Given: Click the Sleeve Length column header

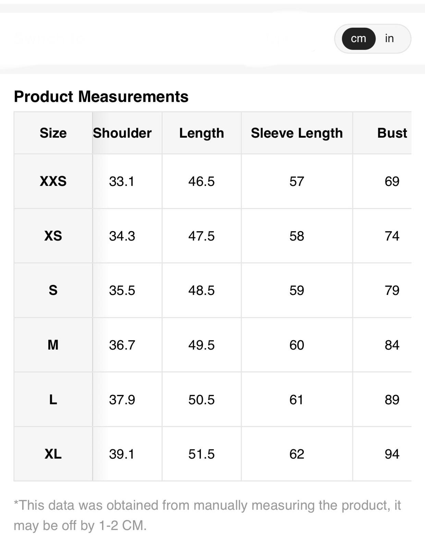Looking at the screenshot, I should [x=297, y=133].
